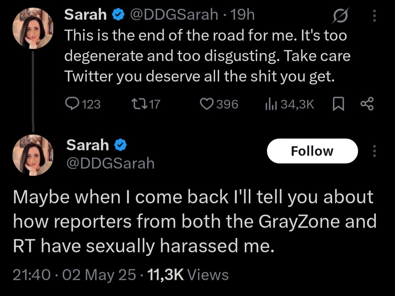Open the @DDGSarah handle under the Follow-row name
Screen dimensions: 395x296
[110, 163]
